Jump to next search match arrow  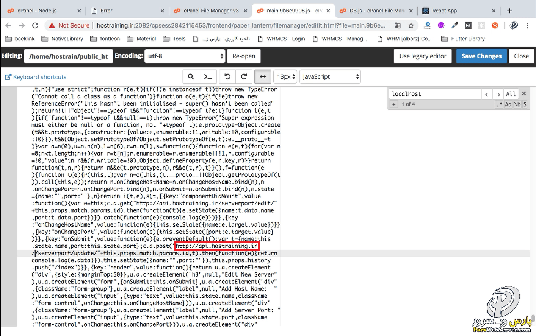[x=498, y=94]
